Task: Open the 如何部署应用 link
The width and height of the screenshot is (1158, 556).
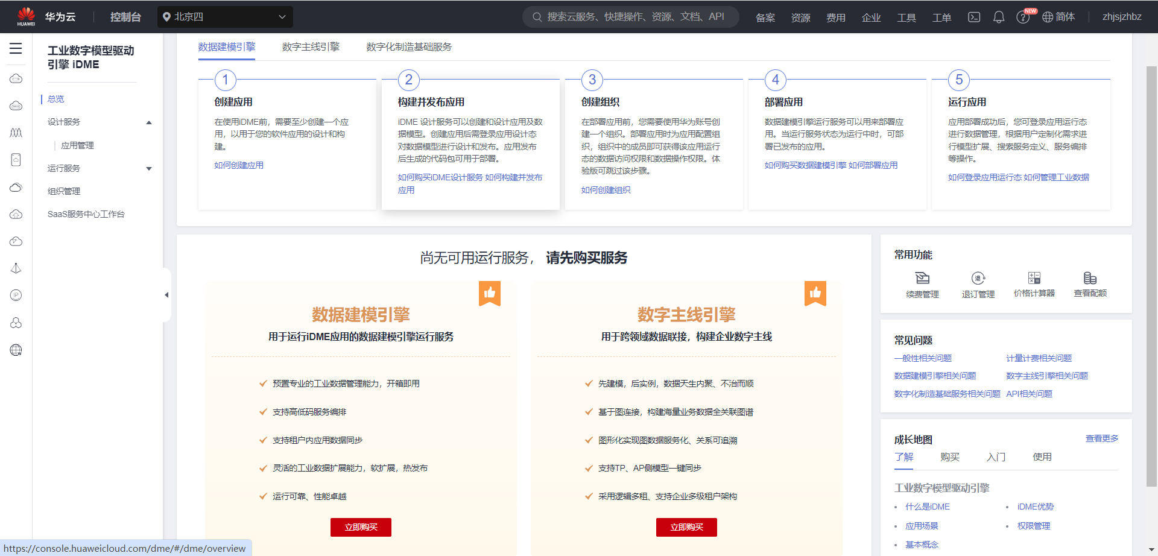Action: coord(873,165)
